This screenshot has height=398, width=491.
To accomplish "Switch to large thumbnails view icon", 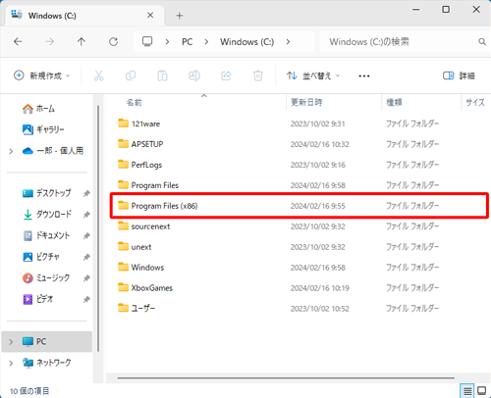I will click(x=481, y=390).
